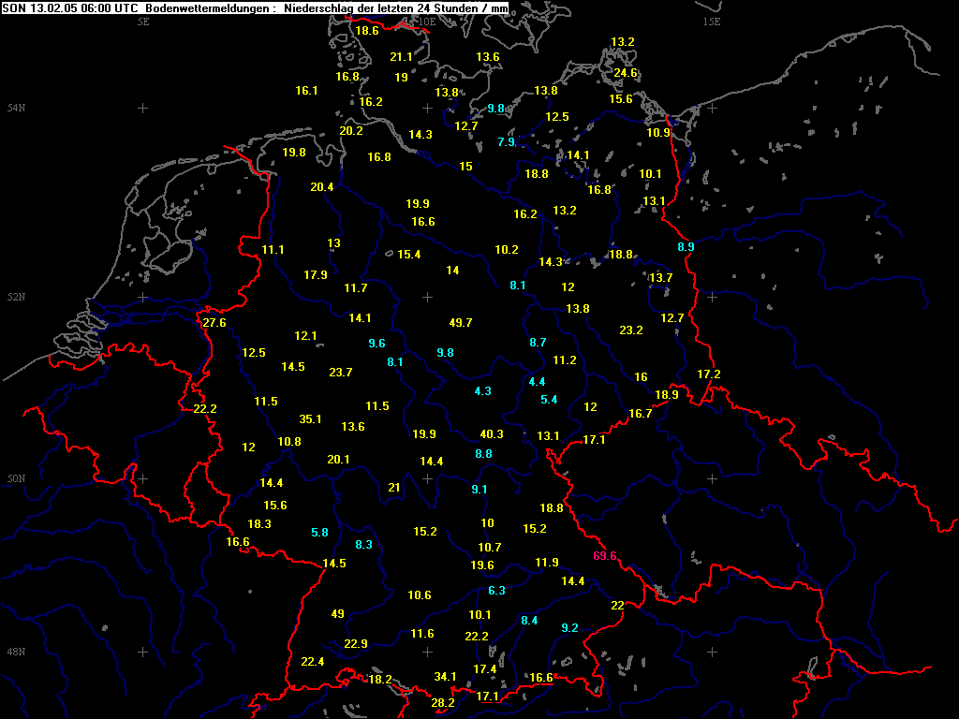Select the 54N latitude label
The height and width of the screenshot is (719, 959).
(15, 109)
